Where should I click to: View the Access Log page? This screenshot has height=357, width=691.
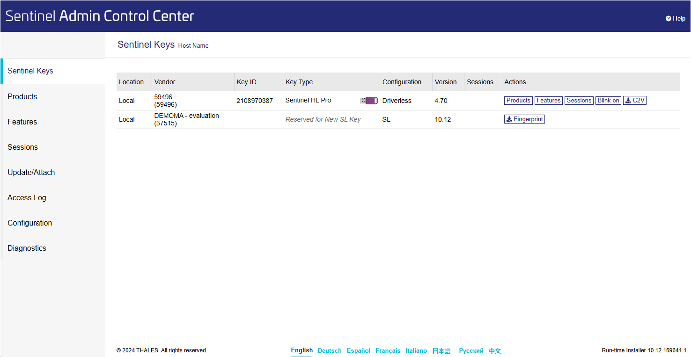pos(53,197)
